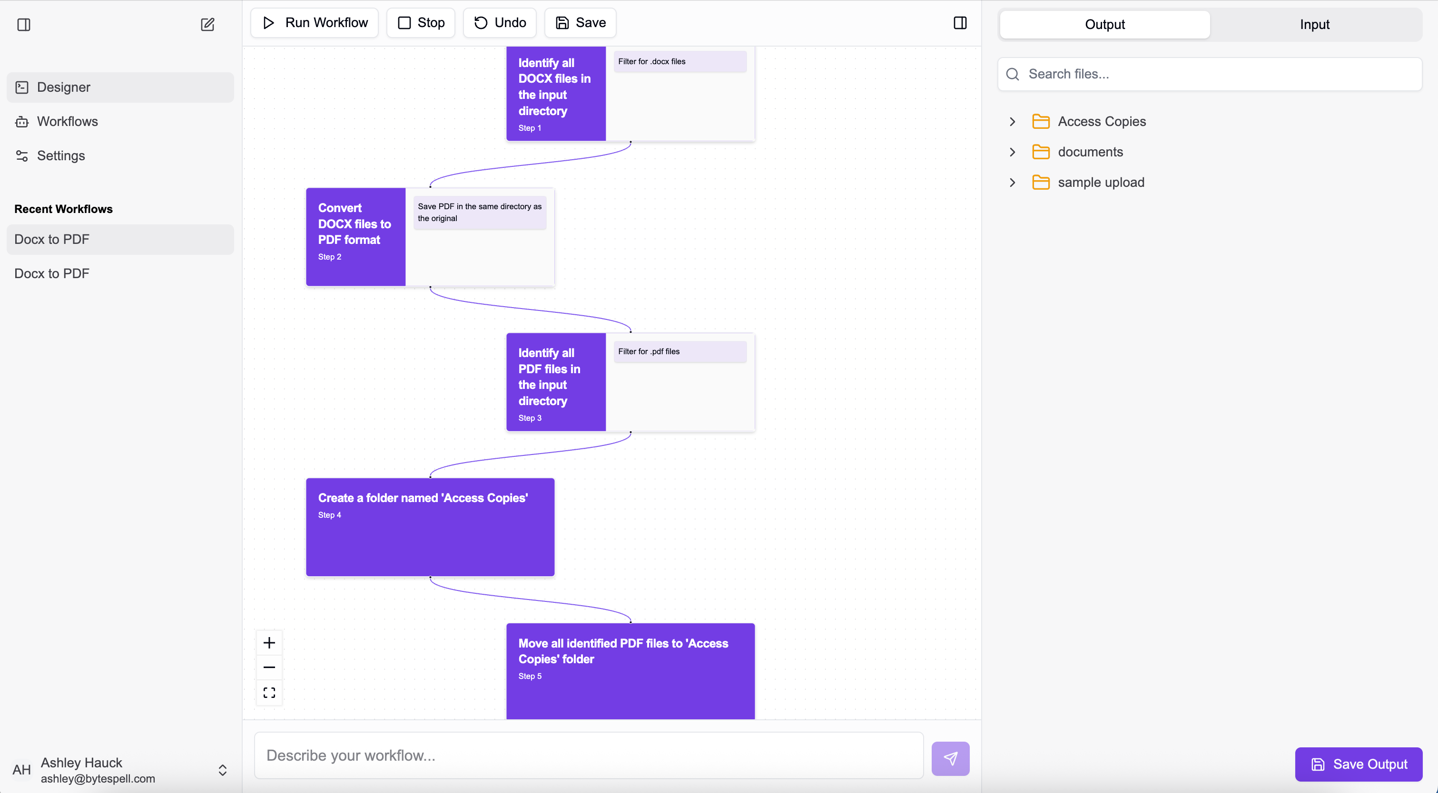Viewport: 1438px width, 793px height.
Task: Click the zoom in plus icon
Action: pyautogui.click(x=269, y=642)
